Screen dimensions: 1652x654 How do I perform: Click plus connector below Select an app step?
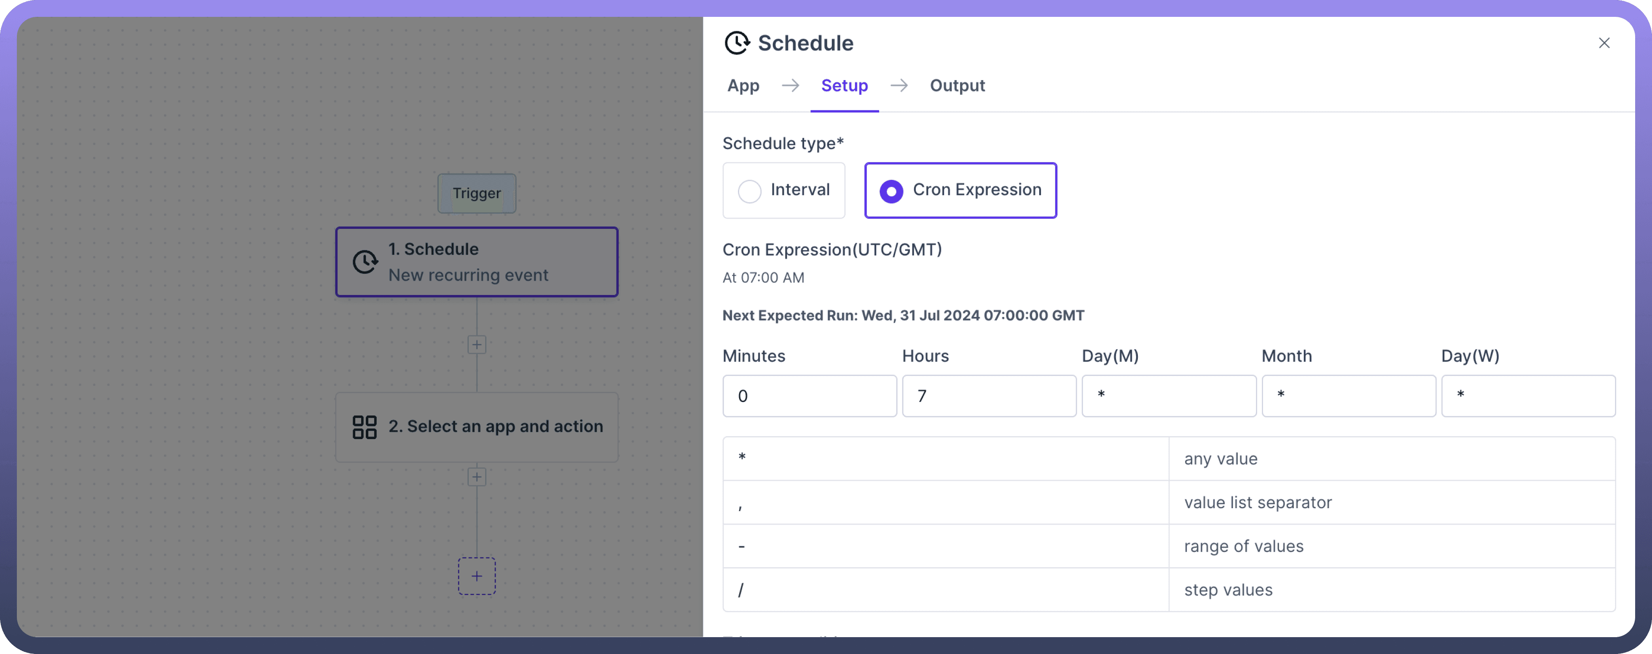(x=477, y=477)
